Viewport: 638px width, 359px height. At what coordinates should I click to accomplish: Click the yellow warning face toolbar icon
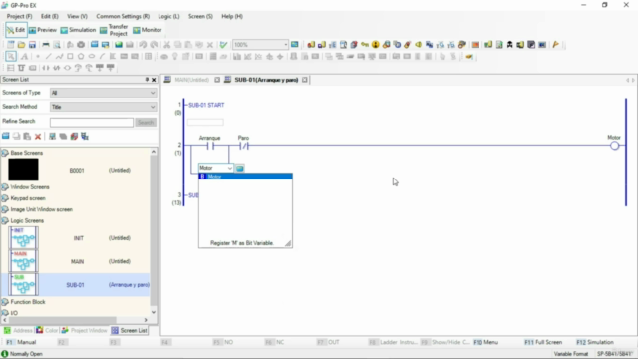click(375, 44)
